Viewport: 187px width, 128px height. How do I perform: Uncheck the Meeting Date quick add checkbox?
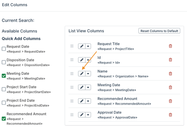(4, 76)
